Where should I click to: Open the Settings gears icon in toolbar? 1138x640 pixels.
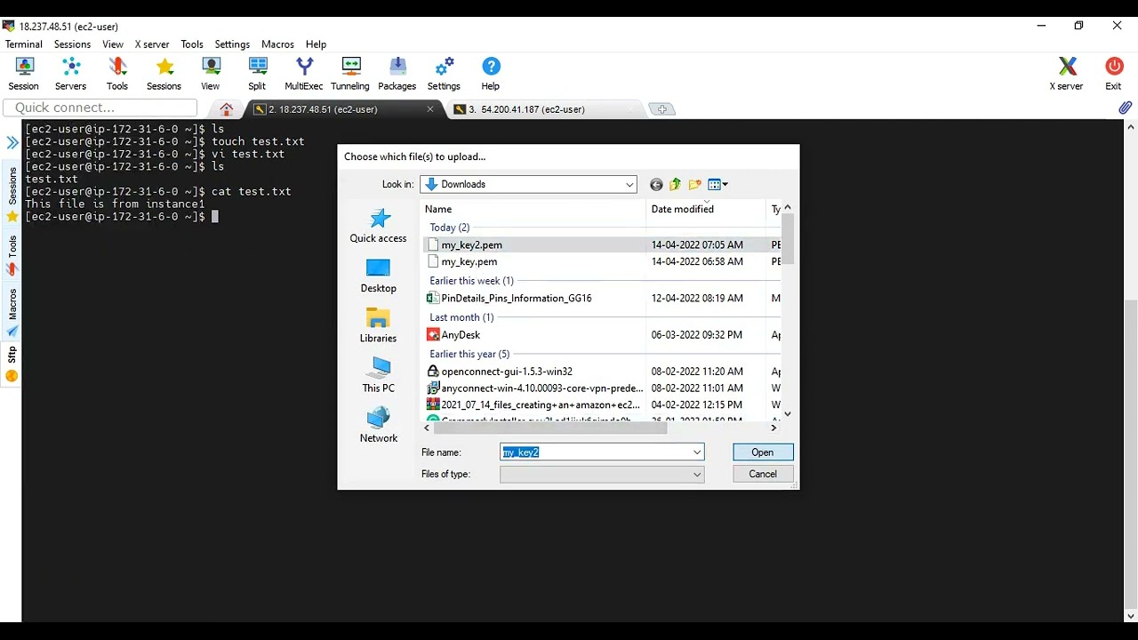click(445, 74)
